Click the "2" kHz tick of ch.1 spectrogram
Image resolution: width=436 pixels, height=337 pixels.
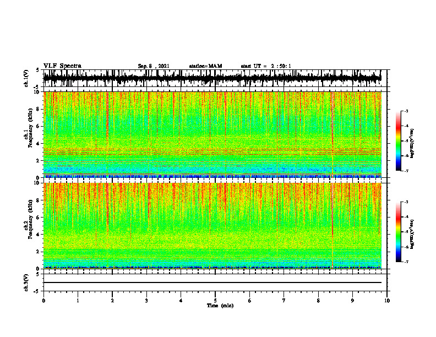pyautogui.click(x=39, y=161)
